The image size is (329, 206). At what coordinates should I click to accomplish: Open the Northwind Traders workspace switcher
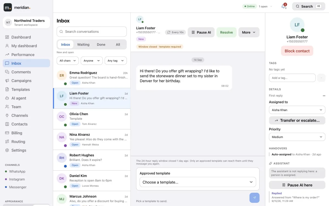pos(26,23)
